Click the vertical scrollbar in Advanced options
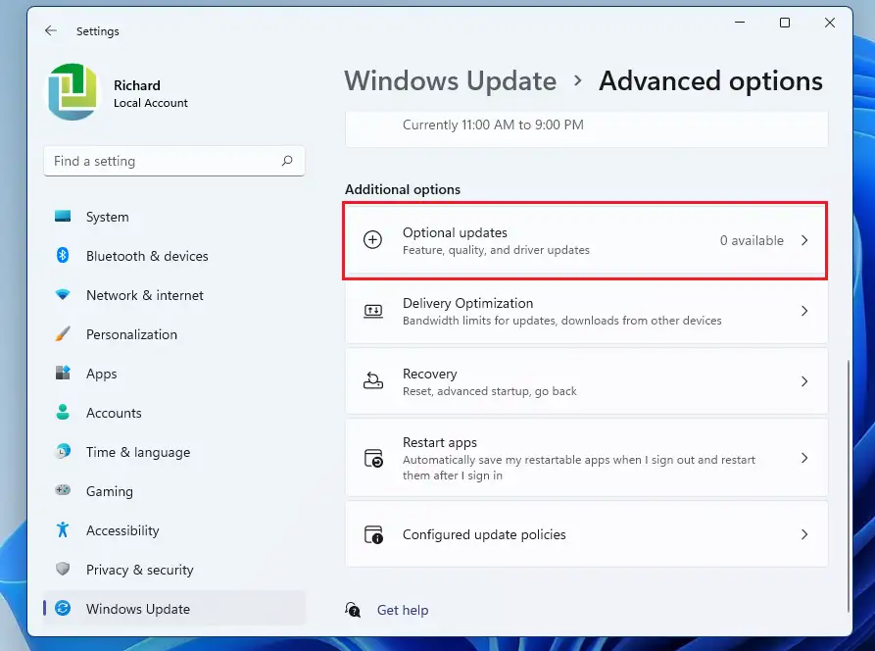Screen dimensions: 875x651 849,485
